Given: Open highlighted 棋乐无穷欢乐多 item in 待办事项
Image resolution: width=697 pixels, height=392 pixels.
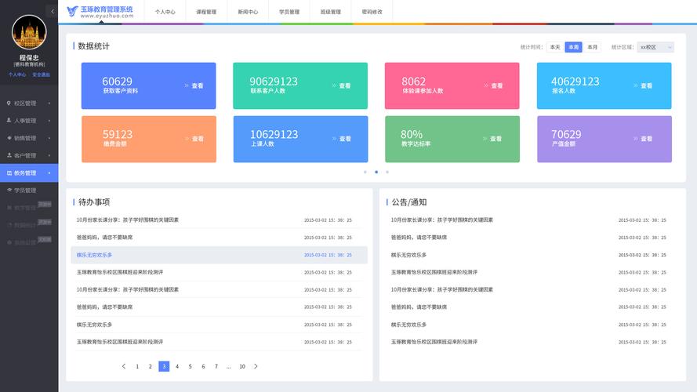Looking at the screenshot, I should click(220, 255).
